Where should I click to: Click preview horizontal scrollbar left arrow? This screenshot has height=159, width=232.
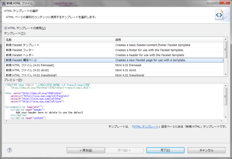tap(6, 121)
